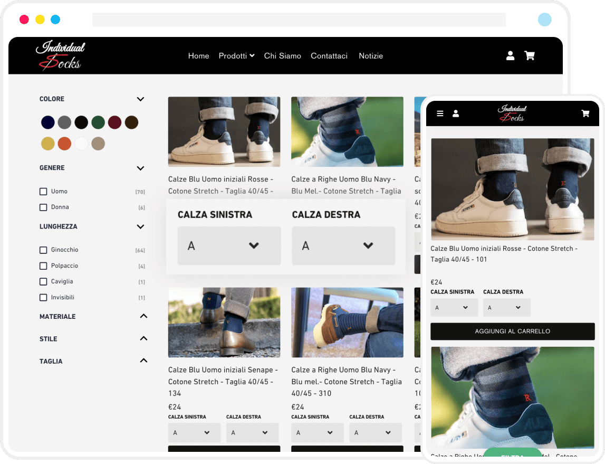The width and height of the screenshot is (605, 464).
Task: Expand the MATERIALE filter section
Action: coord(143,316)
